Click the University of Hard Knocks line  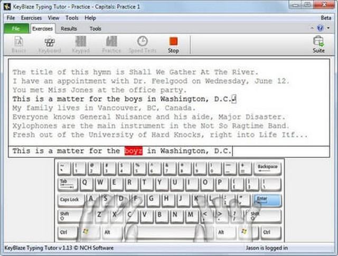pos(159,135)
